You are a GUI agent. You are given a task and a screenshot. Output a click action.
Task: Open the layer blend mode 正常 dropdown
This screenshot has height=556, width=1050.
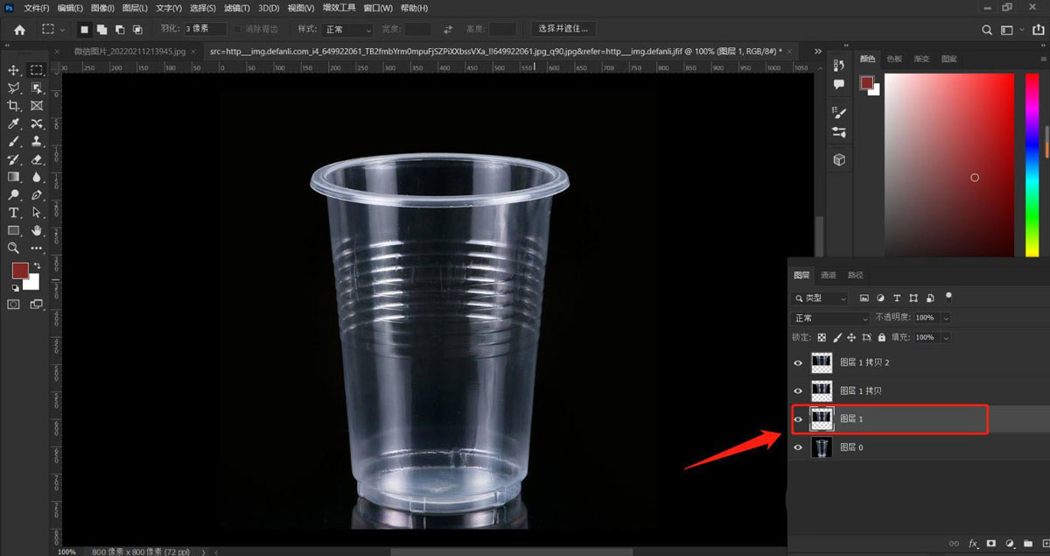(x=830, y=318)
